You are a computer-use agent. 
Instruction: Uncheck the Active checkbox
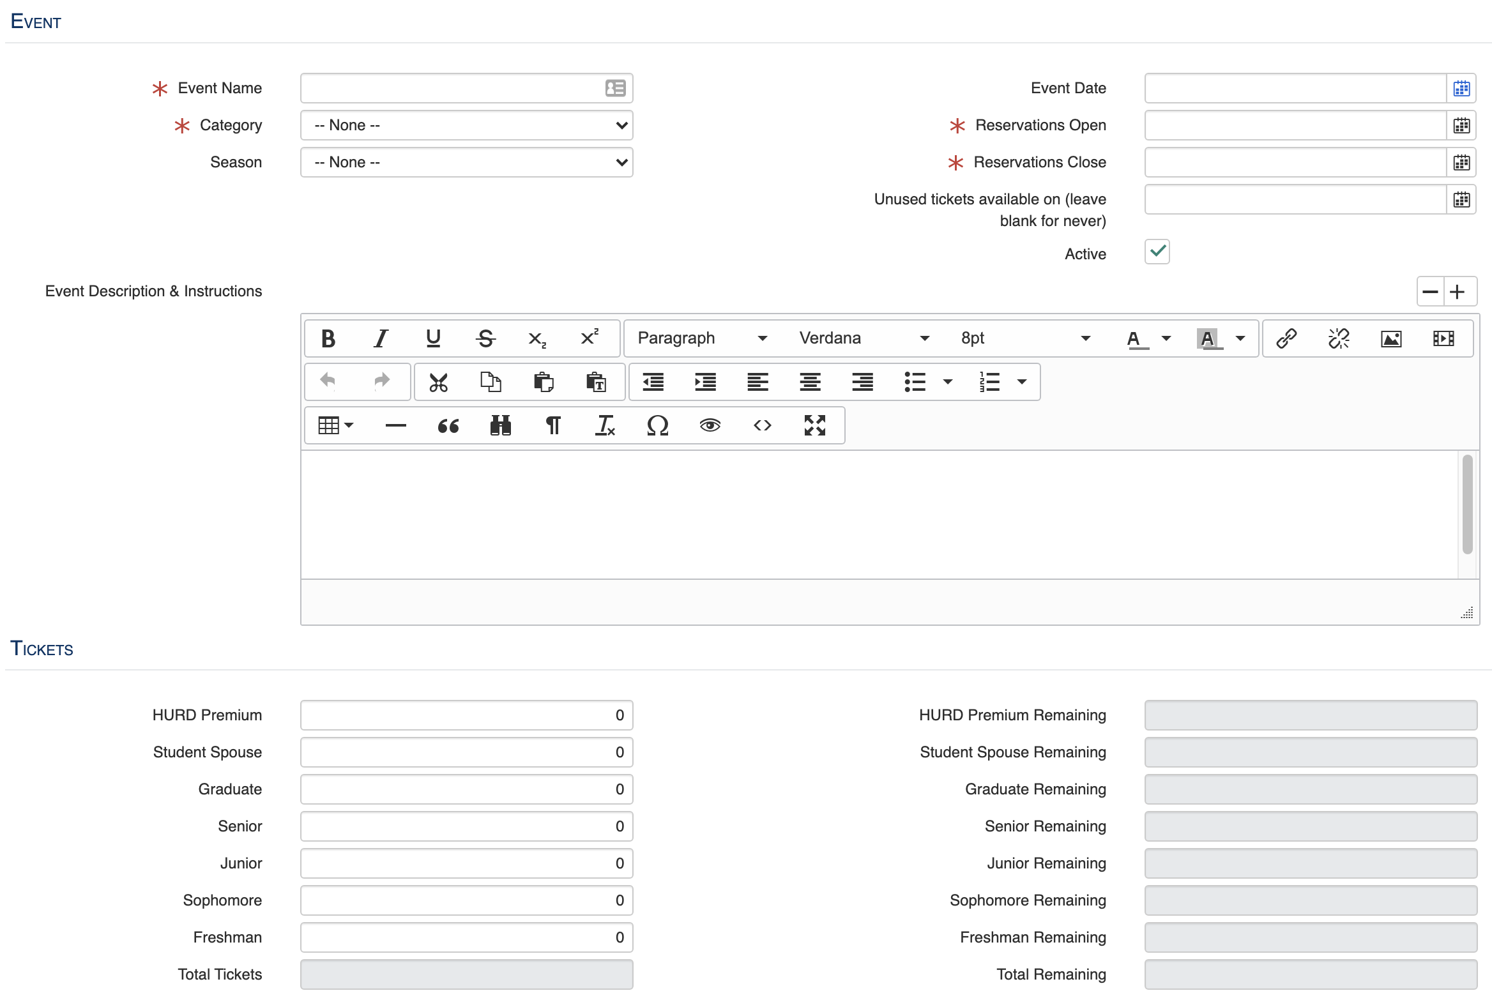tap(1157, 252)
